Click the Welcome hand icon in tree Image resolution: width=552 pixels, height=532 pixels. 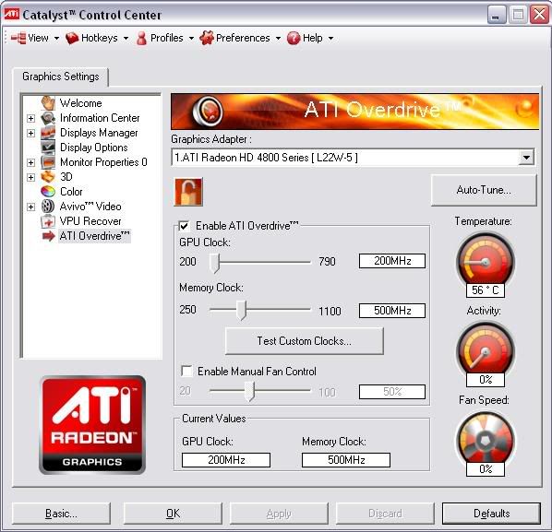[x=48, y=103]
